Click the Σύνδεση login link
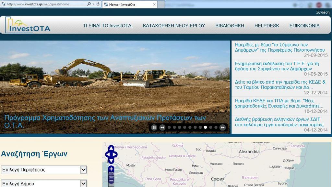 [323, 12]
